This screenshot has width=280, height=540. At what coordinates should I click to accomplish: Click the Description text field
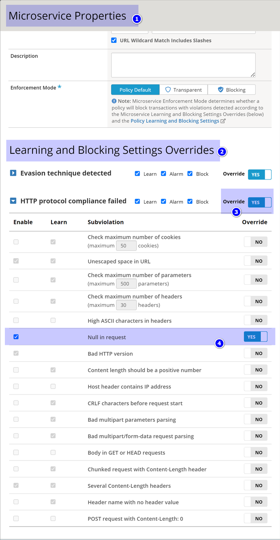[183, 65]
